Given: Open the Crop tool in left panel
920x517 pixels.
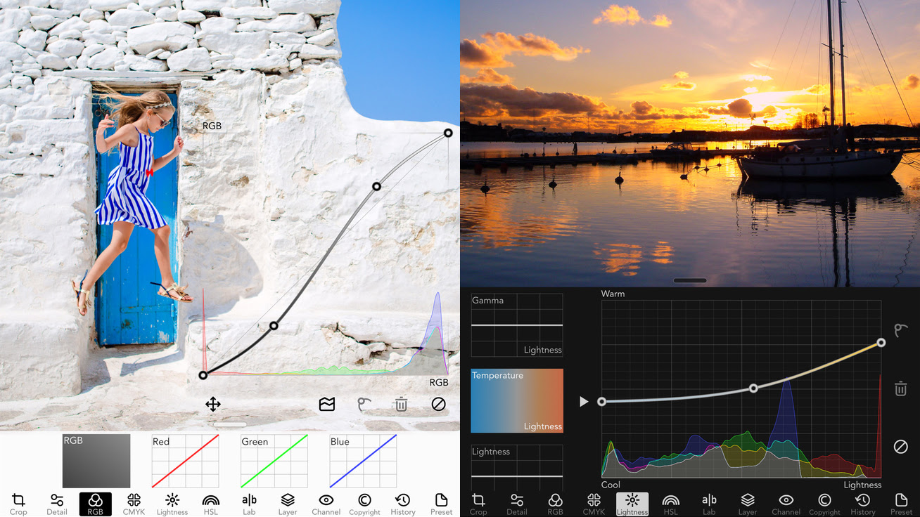Looking at the screenshot, I should coord(18,504).
